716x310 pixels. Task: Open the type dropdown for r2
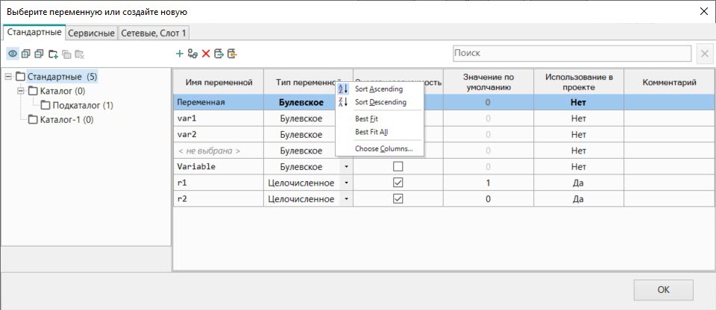pos(345,199)
